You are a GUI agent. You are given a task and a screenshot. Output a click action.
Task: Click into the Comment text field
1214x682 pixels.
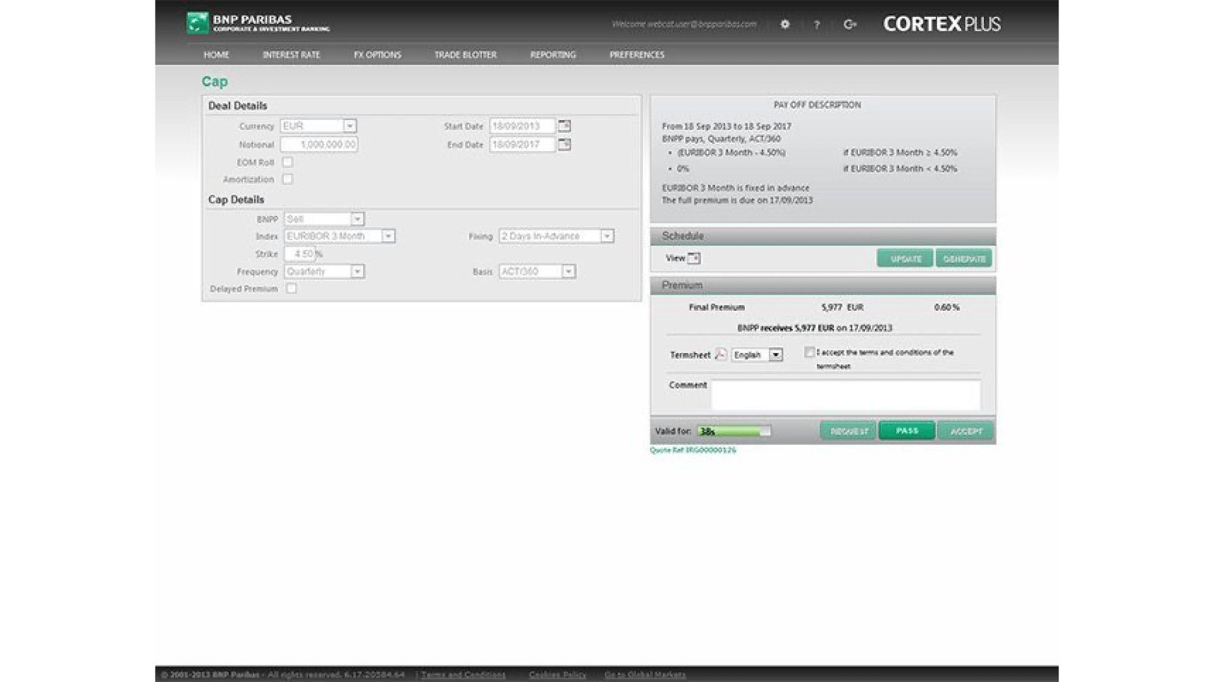coord(845,395)
